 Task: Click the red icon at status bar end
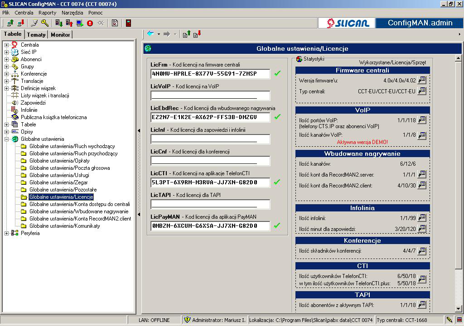pyautogui.click(x=459, y=320)
